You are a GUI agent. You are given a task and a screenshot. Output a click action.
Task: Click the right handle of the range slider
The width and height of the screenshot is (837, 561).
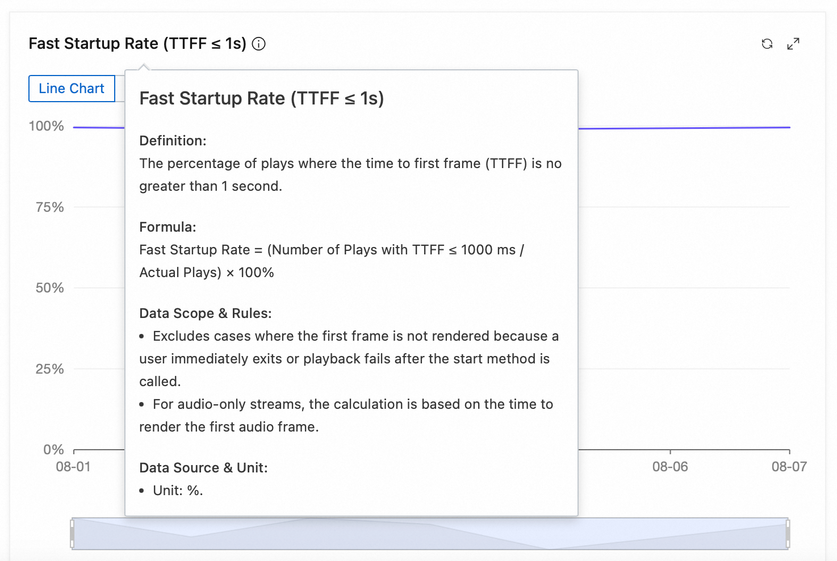[x=788, y=534]
